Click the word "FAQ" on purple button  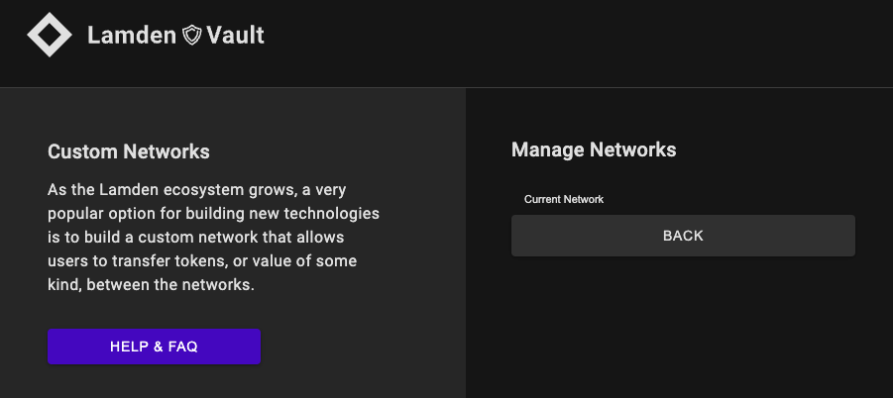click(x=182, y=347)
